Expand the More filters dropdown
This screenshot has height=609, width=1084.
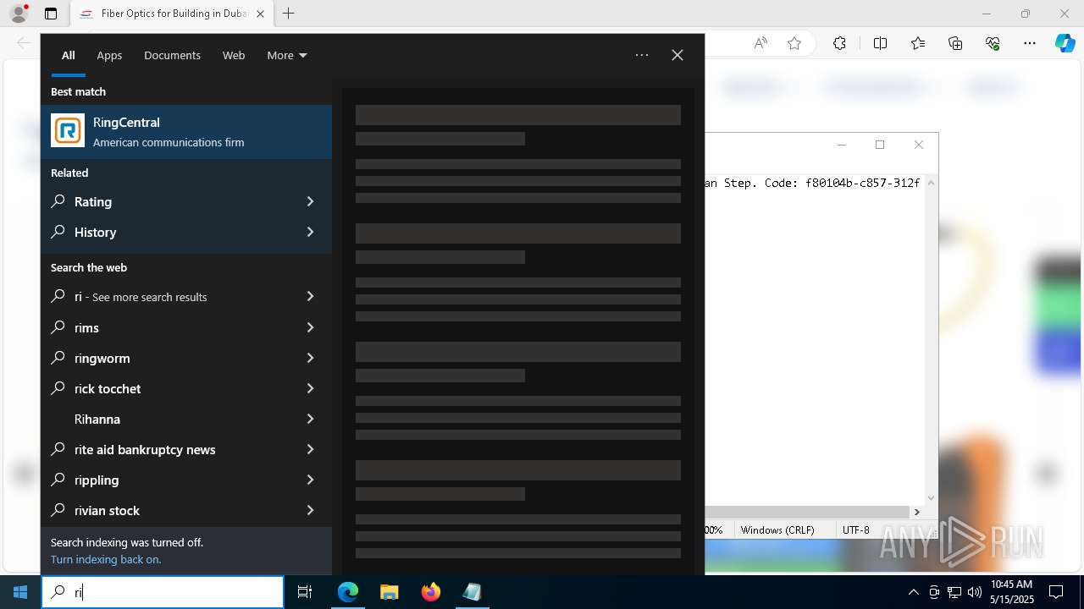click(x=287, y=55)
